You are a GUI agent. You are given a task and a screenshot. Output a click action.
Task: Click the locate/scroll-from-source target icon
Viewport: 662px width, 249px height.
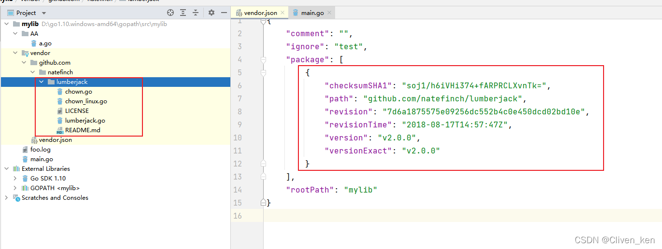coord(170,13)
